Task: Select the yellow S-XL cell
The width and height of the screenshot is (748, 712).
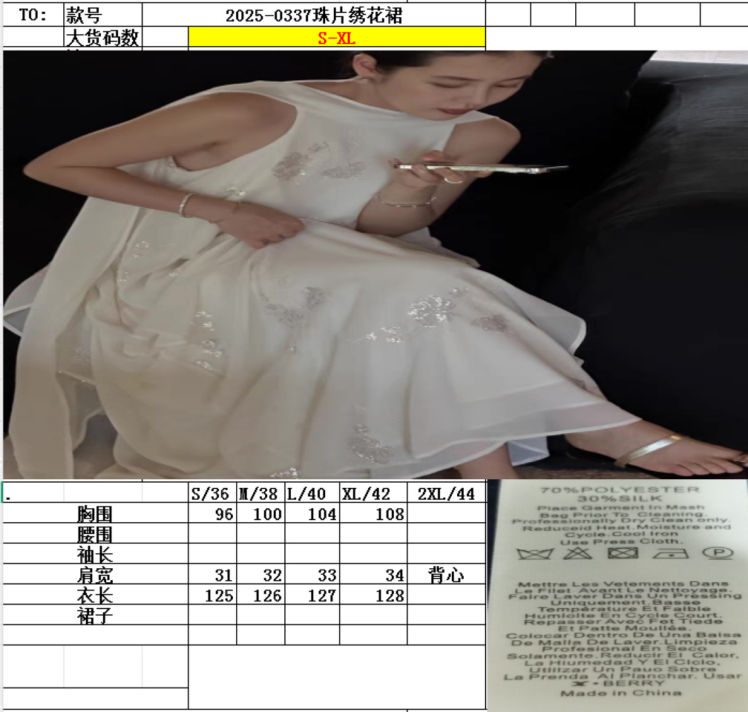Action: pos(336,38)
